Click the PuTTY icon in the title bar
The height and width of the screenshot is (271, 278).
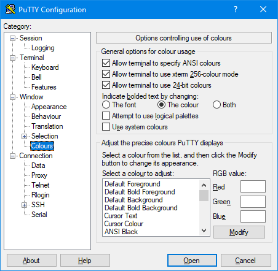(10, 9)
